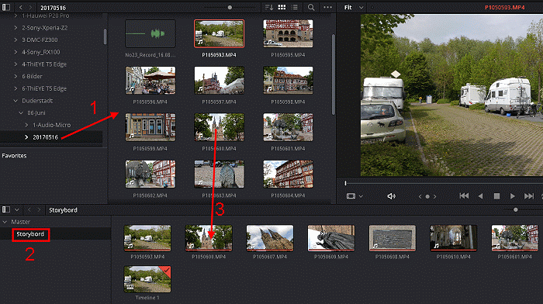543x304 pixels.
Task: Select P1050601.MP4 in the media browser
Action: 288,127
